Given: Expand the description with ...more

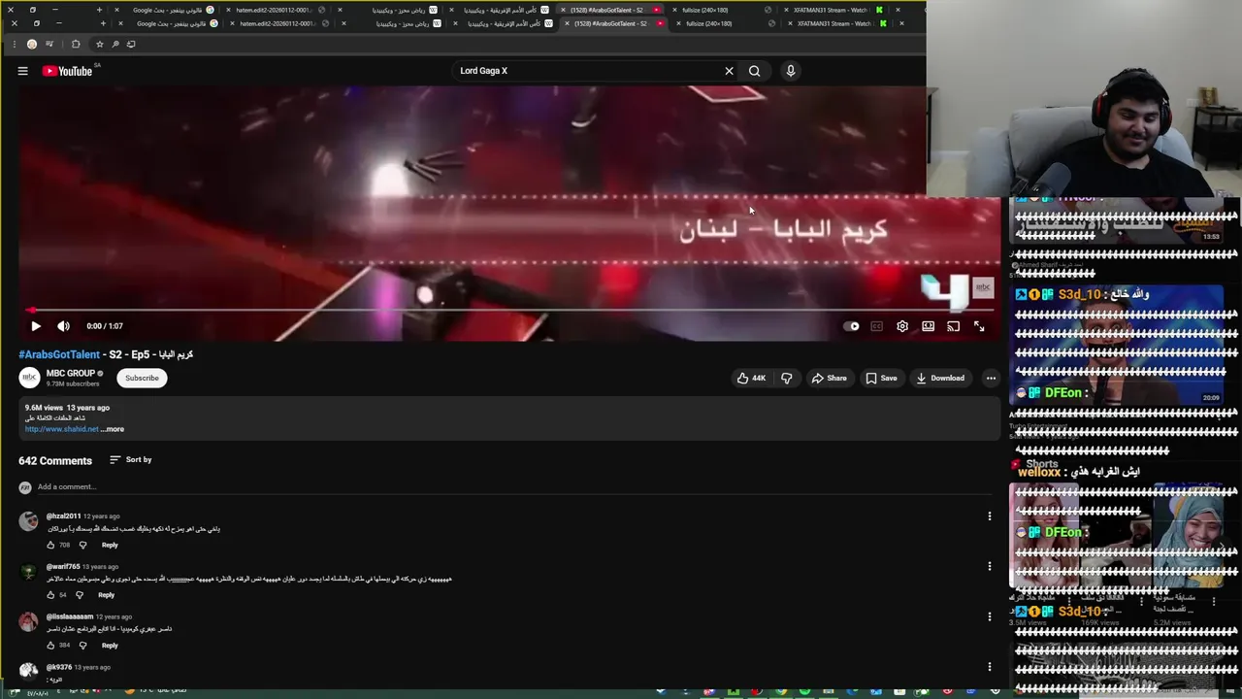Looking at the screenshot, I should [112, 429].
